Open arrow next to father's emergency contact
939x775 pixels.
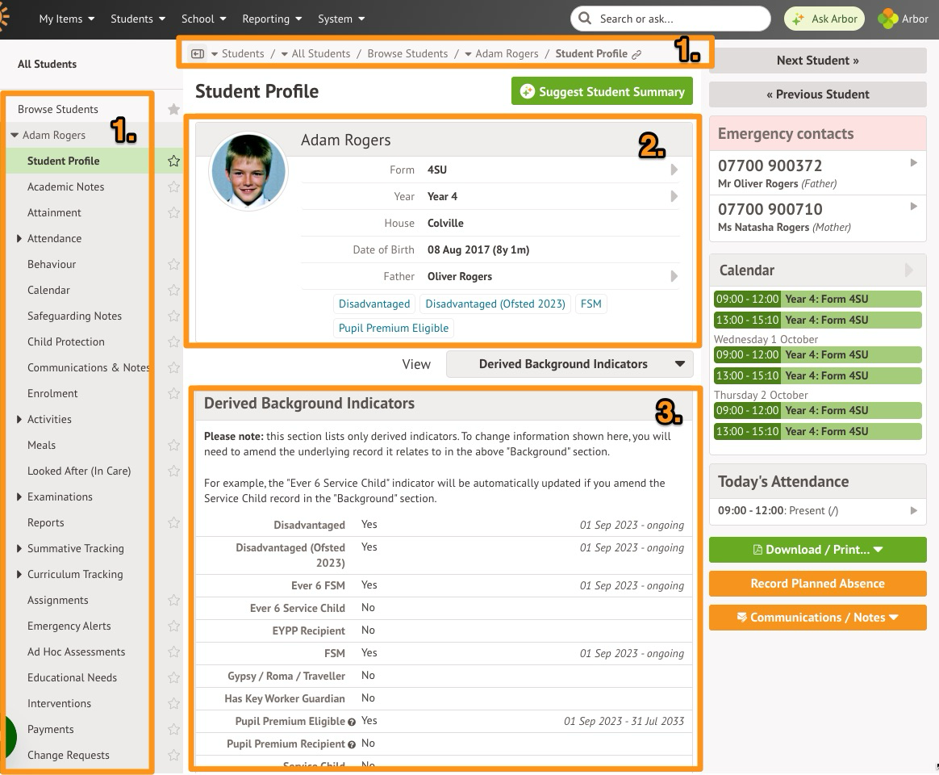[913, 163]
